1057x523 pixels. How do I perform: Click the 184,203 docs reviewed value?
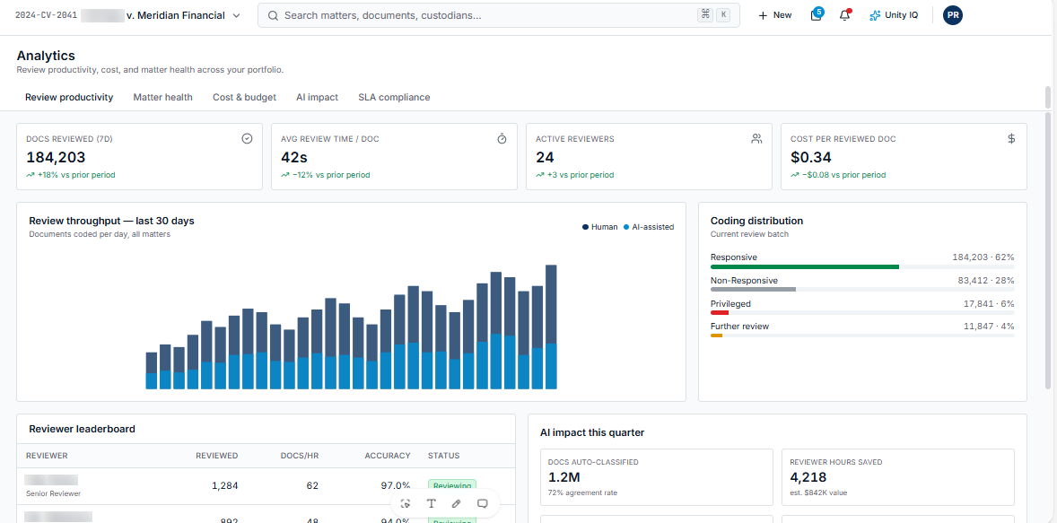pyautogui.click(x=56, y=158)
